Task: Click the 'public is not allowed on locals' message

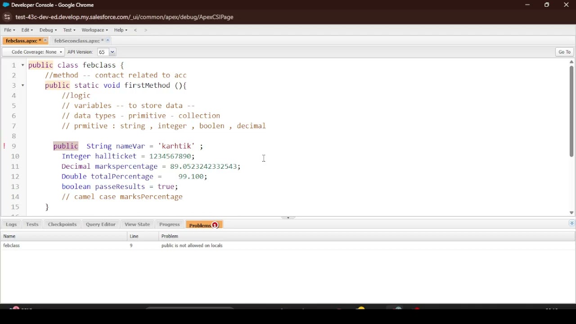Action: pyautogui.click(x=192, y=246)
